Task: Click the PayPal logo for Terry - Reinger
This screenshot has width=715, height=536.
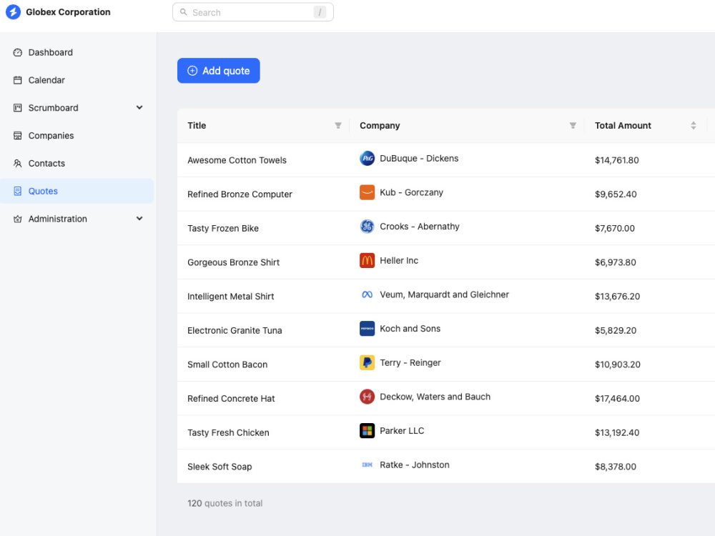Action: pos(367,363)
